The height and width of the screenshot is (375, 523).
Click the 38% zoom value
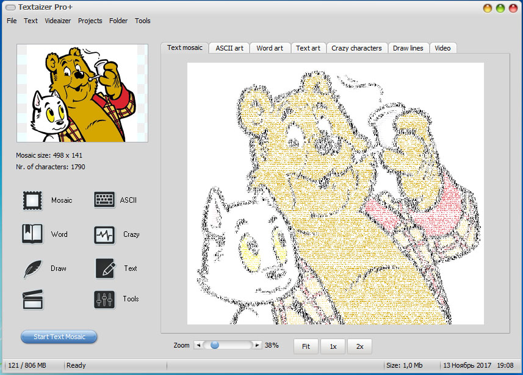click(x=272, y=345)
